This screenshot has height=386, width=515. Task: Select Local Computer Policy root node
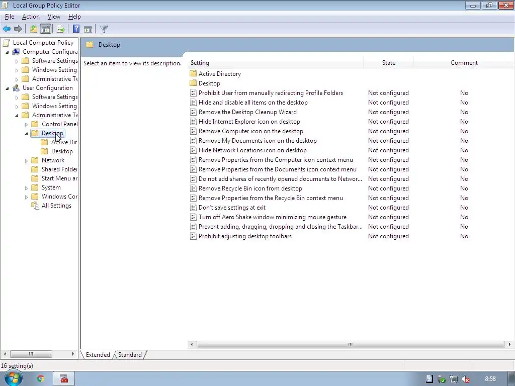tap(43, 43)
